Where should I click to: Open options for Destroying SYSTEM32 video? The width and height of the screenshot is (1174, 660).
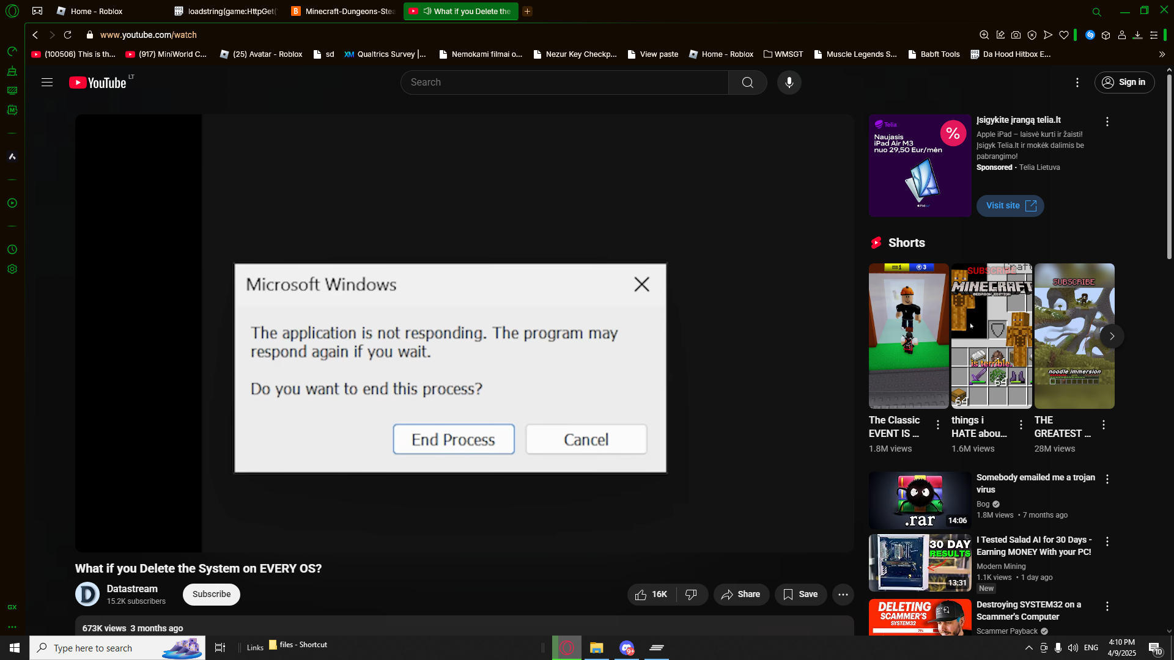click(x=1107, y=606)
